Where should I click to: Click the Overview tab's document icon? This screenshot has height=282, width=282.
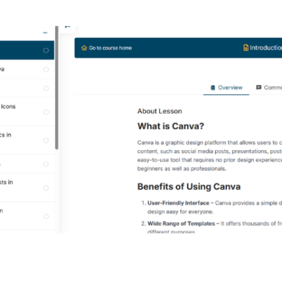click(213, 87)
